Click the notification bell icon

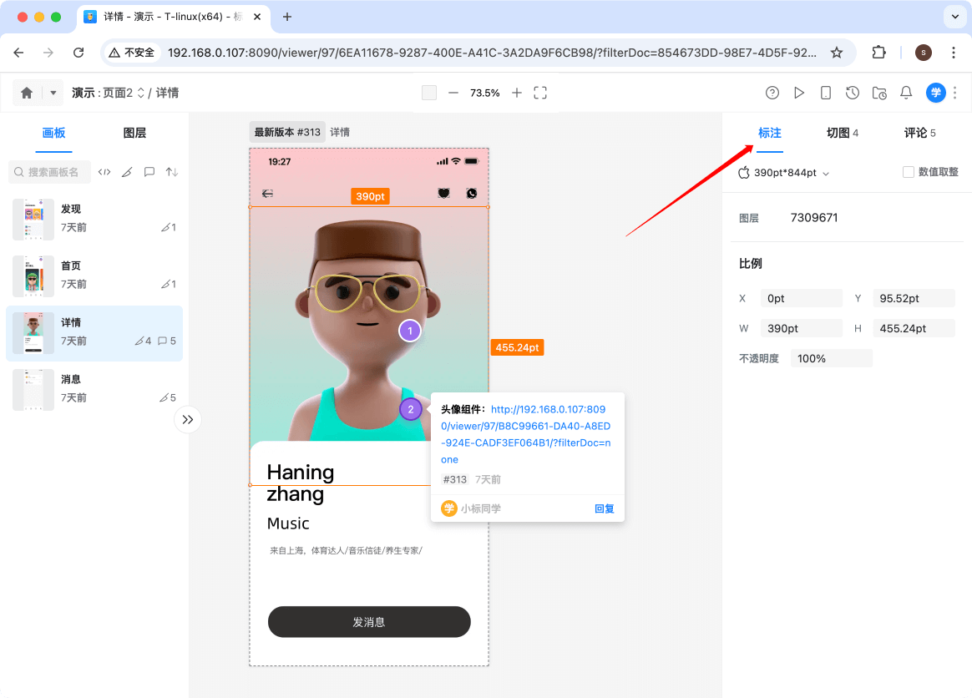[x=905, y=93]
